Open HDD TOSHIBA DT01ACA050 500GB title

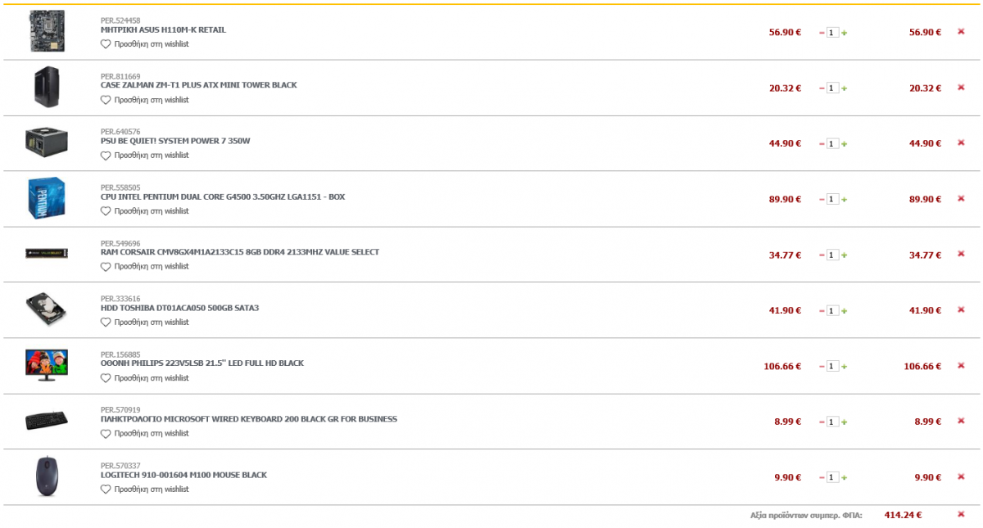point(179,308)
